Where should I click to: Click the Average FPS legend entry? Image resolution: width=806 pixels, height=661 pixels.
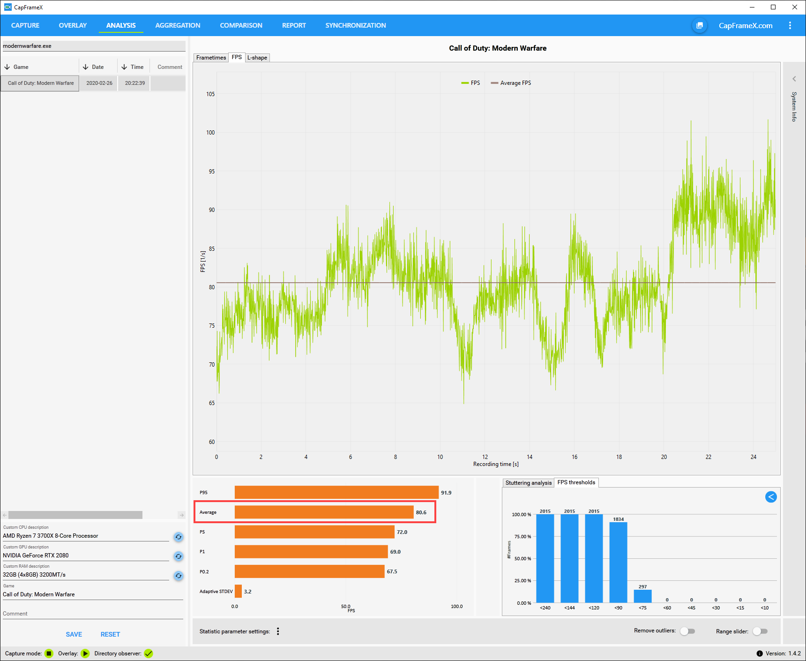(511, 83)
